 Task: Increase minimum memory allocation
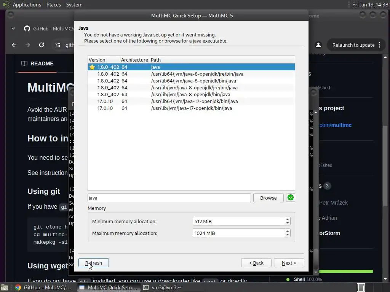pos(288,219)
